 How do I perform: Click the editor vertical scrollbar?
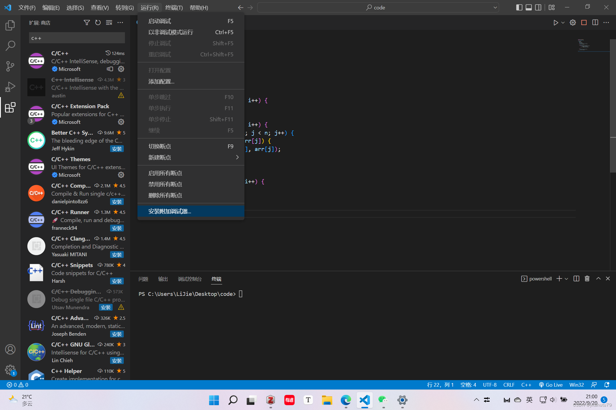[613, 106]
